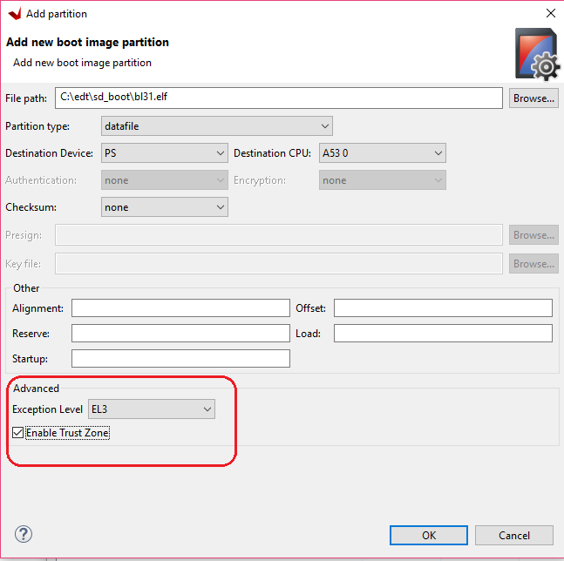Open the Destination Device dropdown
The width and height of the screenshot is (564, 561).
[165, 153]
